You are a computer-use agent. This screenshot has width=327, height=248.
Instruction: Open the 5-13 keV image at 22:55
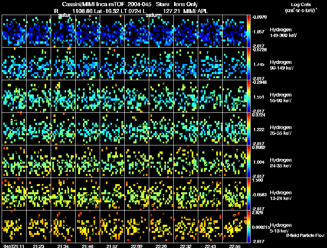[235, 226]
